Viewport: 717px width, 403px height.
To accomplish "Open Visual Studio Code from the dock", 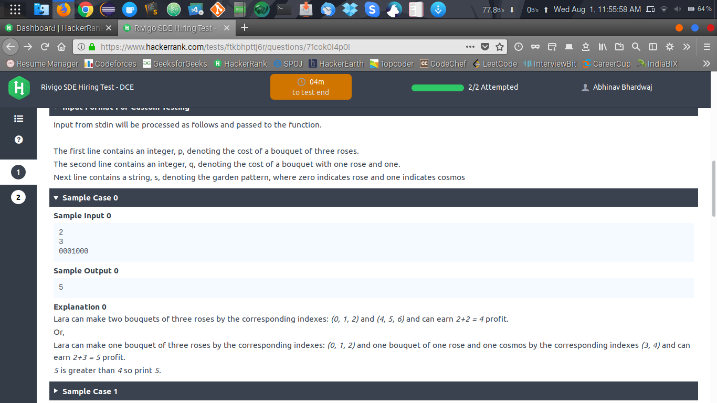I will 196,9.
